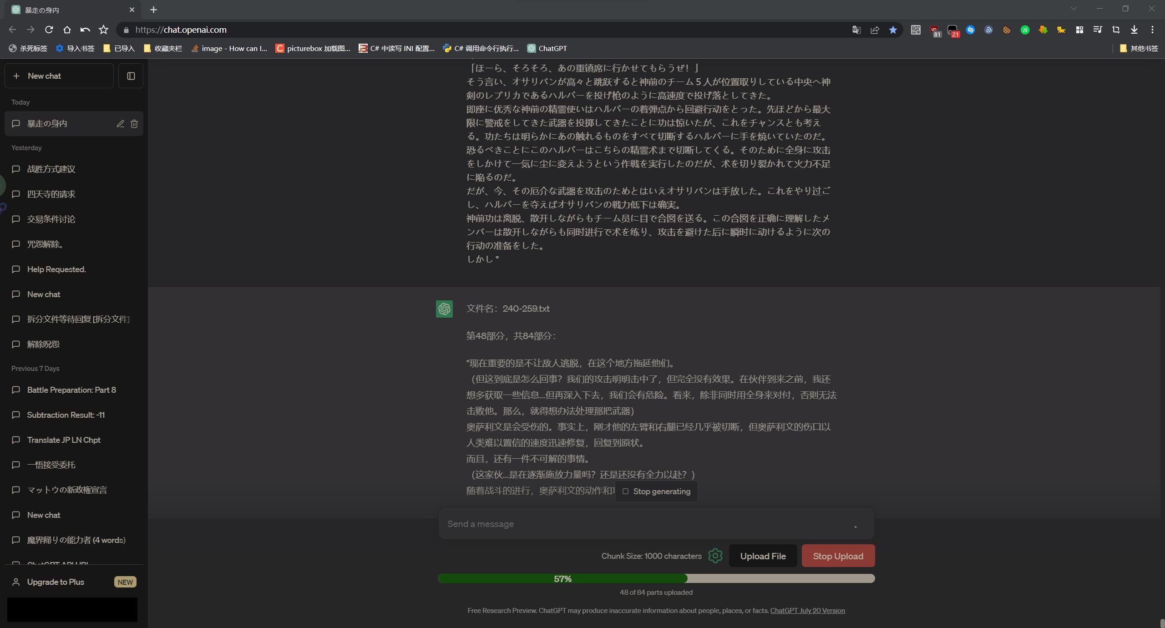Delete current chat using the trash icon
This screenshot has width=1165, height=628.
coord(134,124)
